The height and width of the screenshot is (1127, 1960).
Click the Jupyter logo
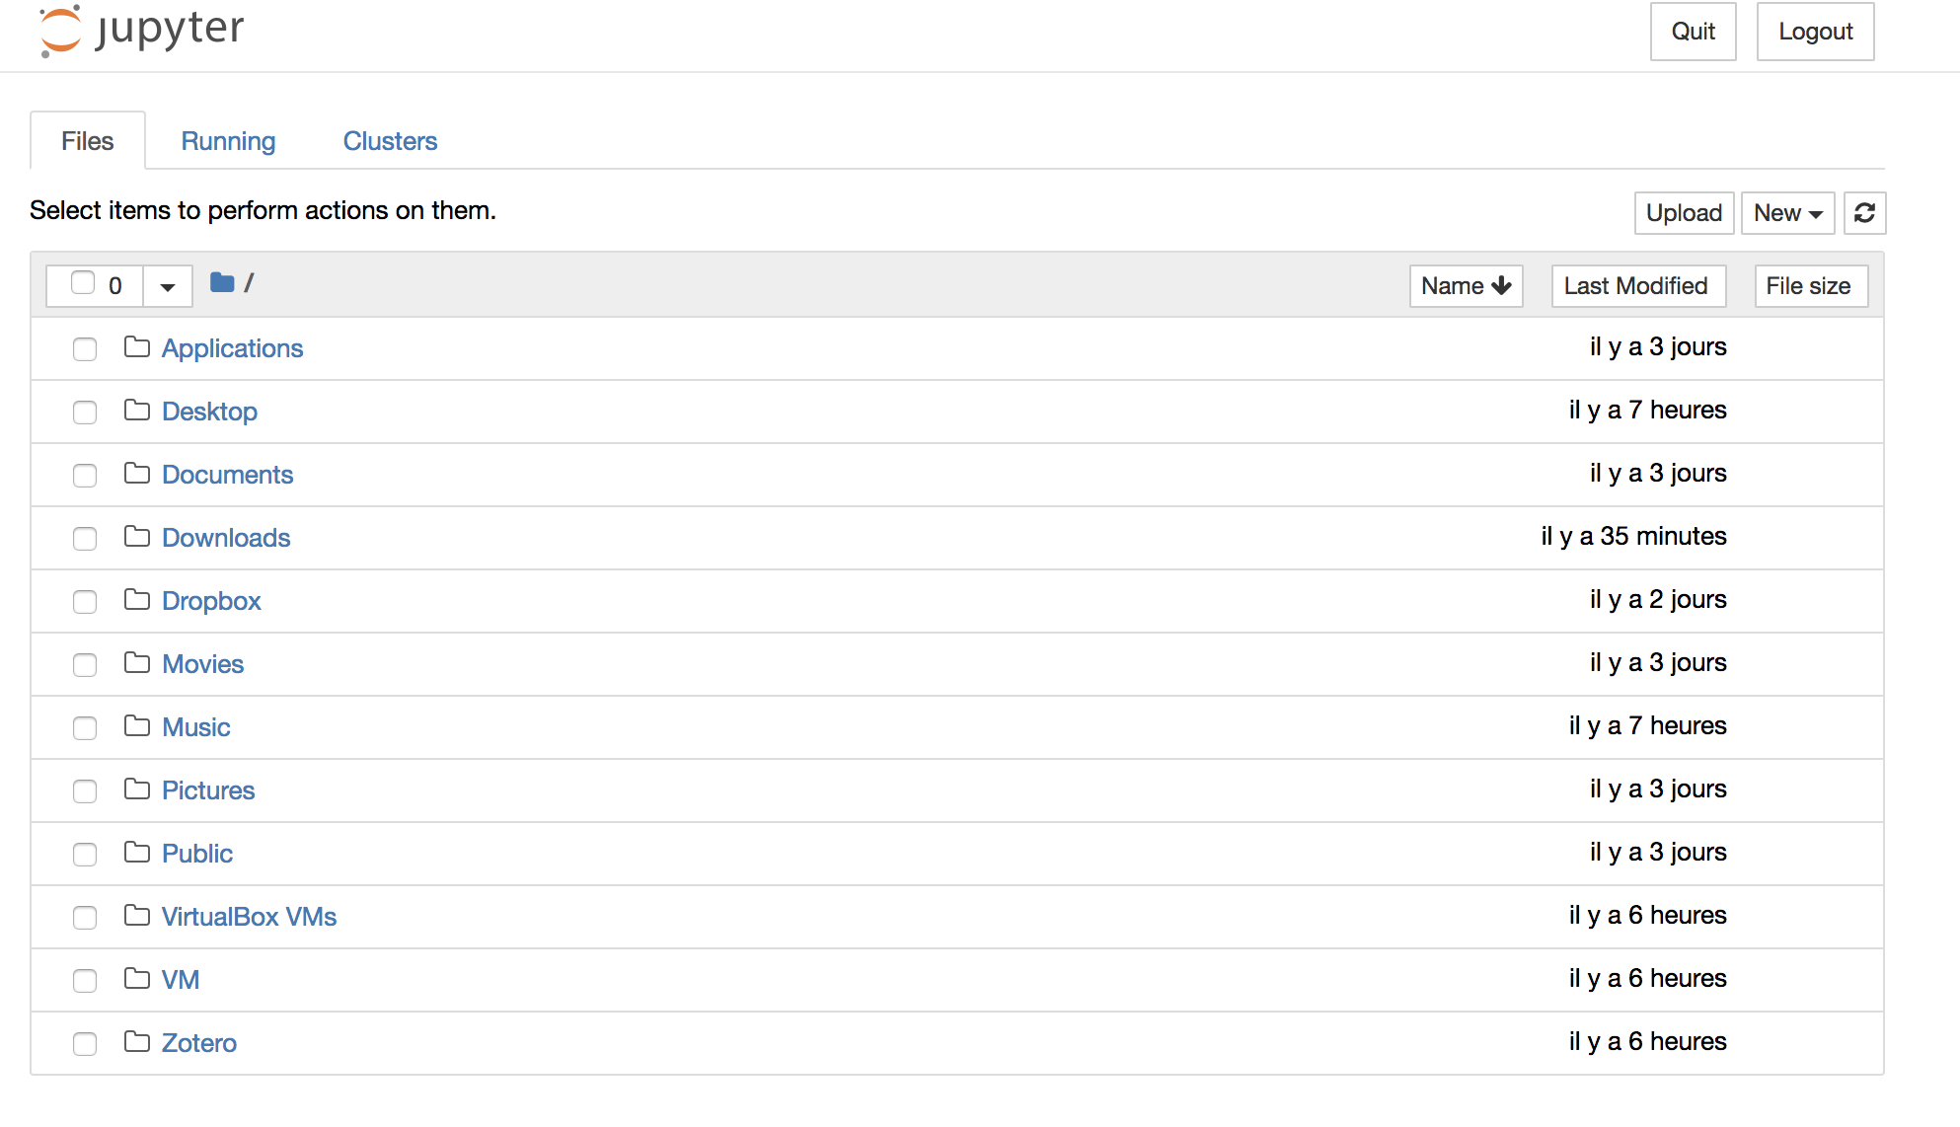141,31
